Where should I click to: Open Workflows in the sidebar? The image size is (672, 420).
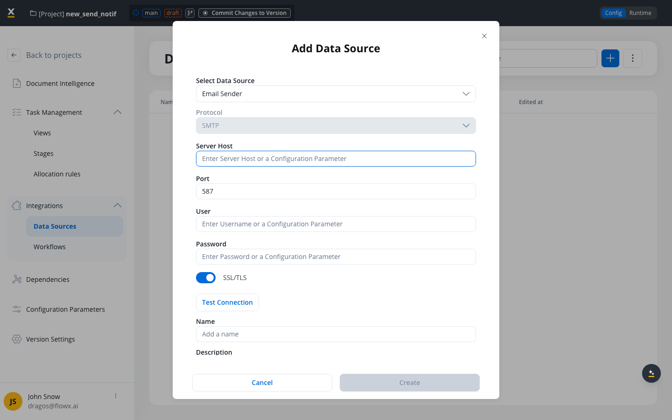[x=49, y=247]
